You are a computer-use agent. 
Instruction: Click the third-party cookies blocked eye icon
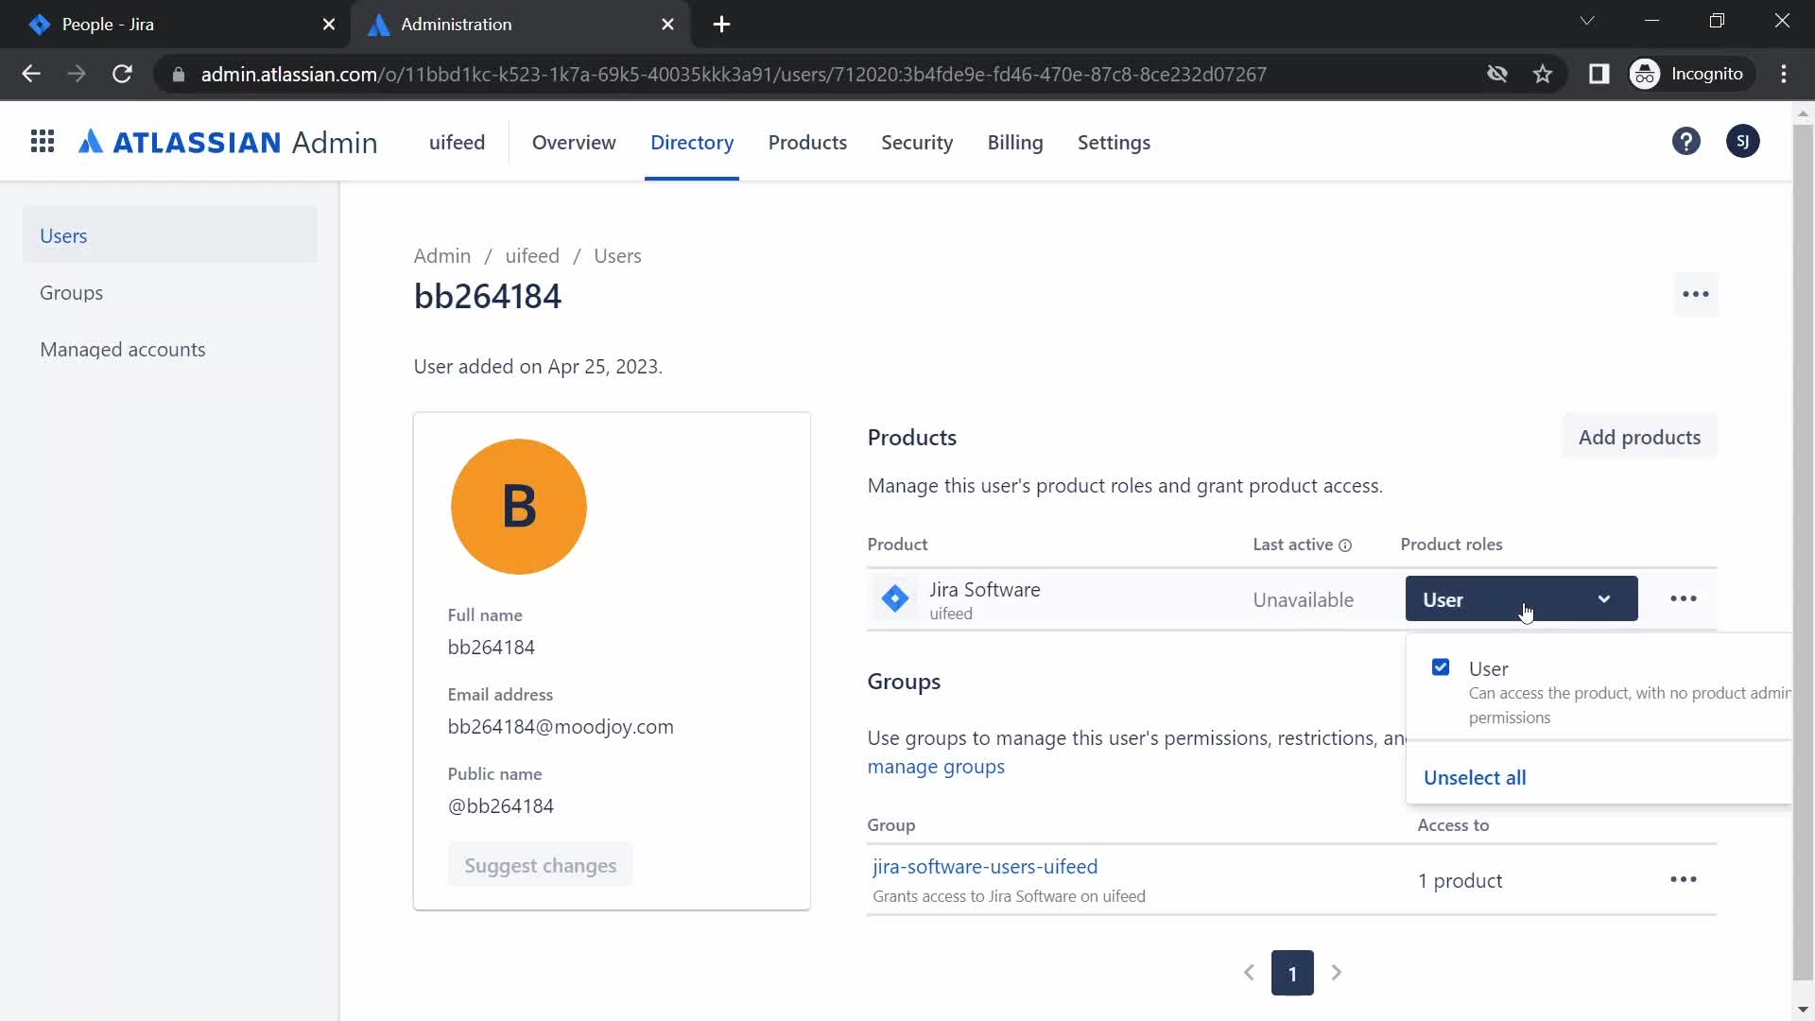click(x=1496, y=74)
